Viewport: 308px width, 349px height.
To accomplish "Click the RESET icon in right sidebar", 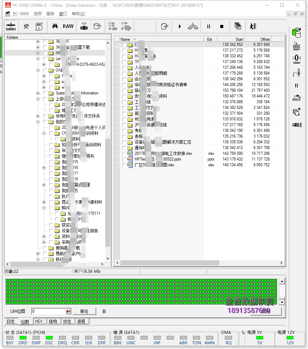I will [296, 46].
